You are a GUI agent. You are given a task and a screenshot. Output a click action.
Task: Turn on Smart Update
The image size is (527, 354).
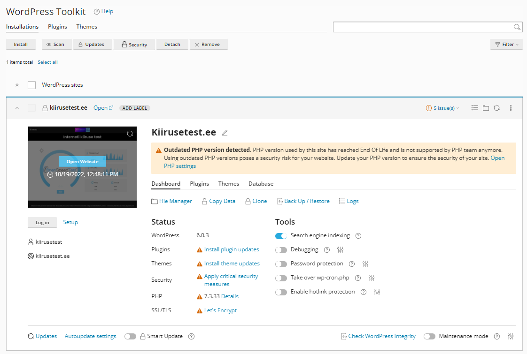(130, 336)
